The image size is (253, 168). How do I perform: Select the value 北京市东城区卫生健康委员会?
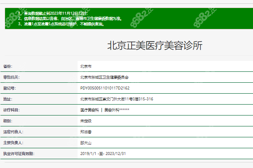(105, 77)
